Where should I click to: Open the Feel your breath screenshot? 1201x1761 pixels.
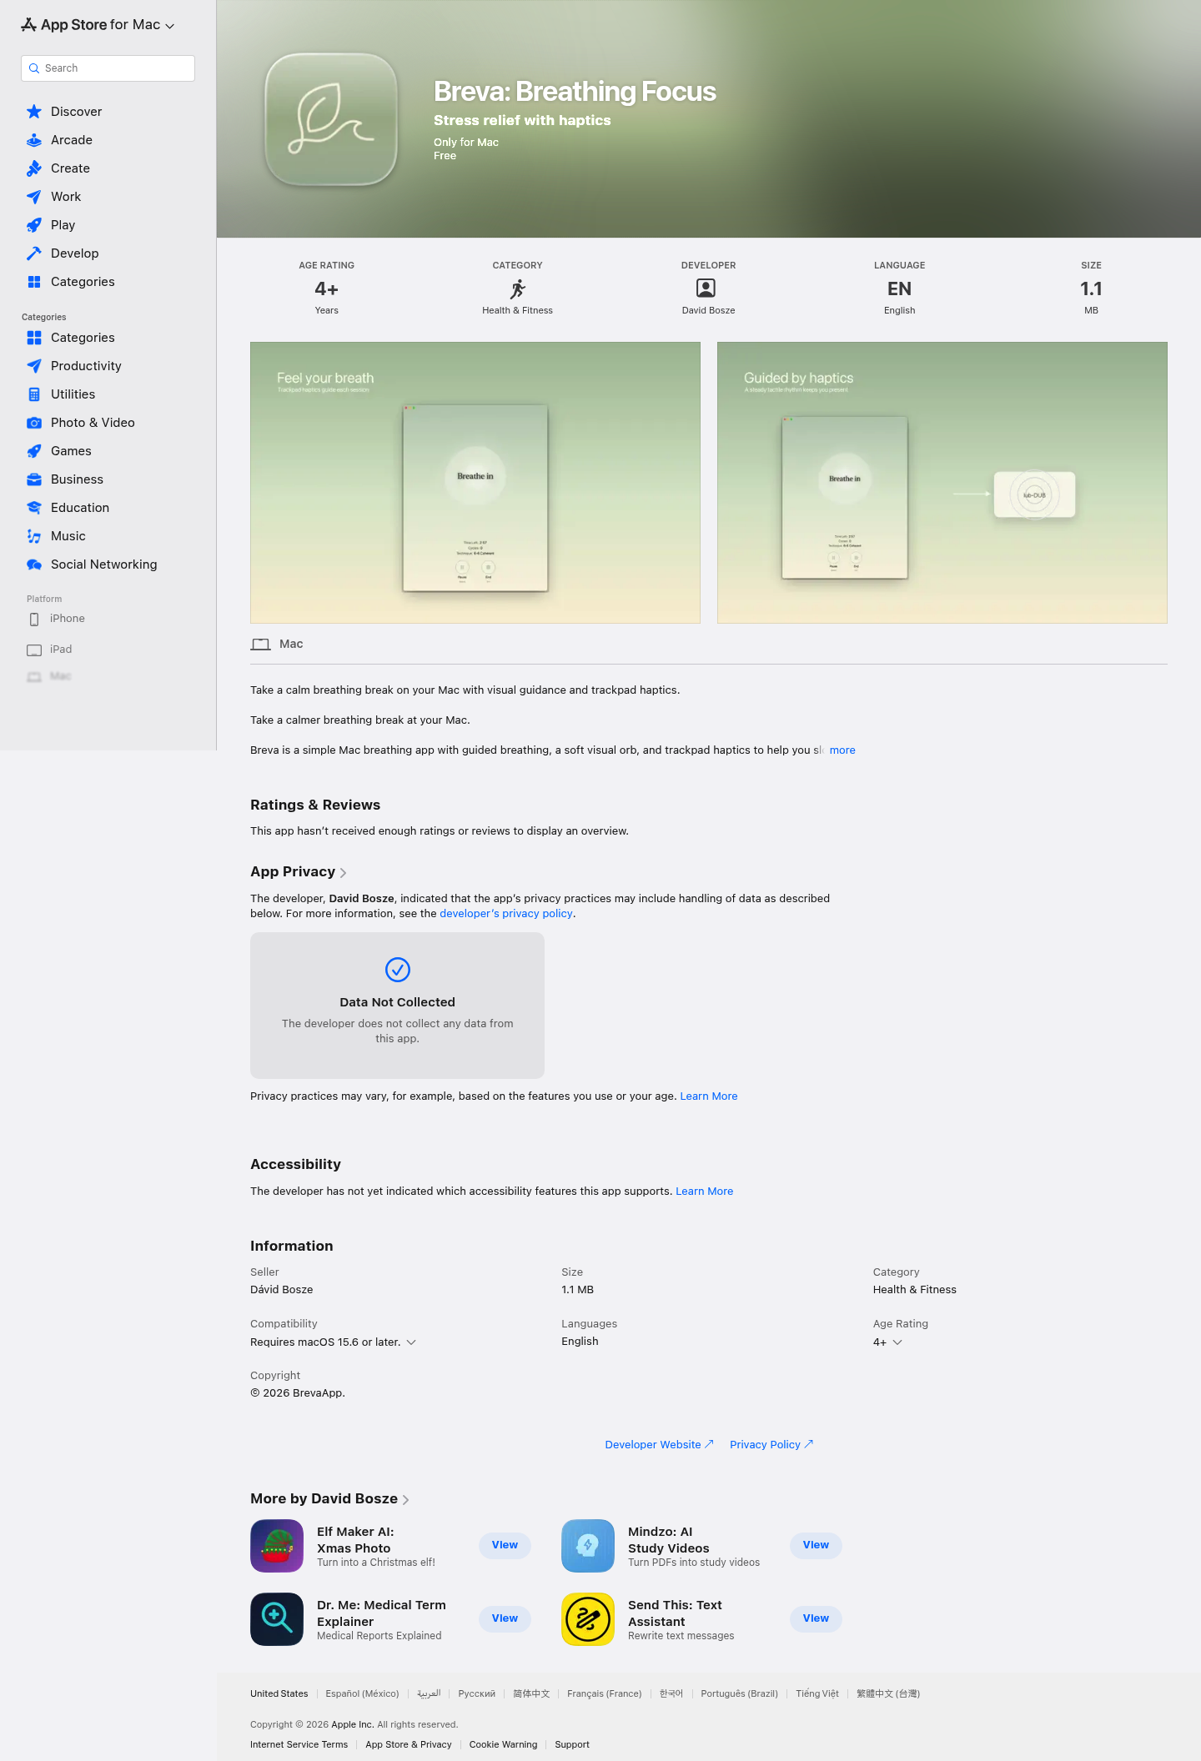(475, 483)
